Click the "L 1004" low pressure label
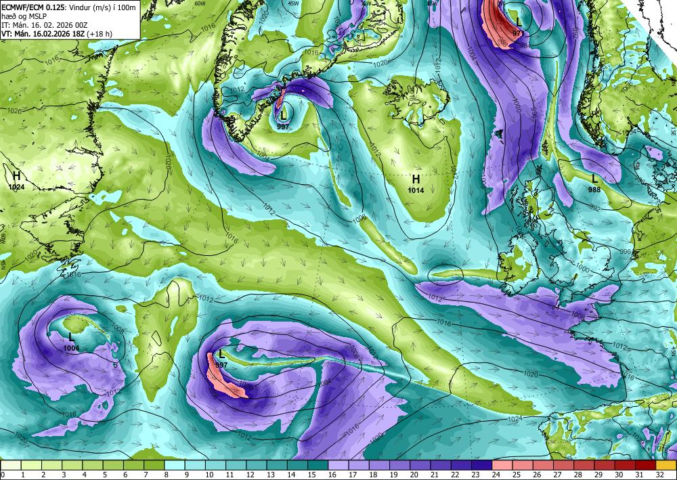This screenshot has width=677, height=480. pos(71,342)
